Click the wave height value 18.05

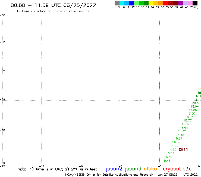click(189, 117)
